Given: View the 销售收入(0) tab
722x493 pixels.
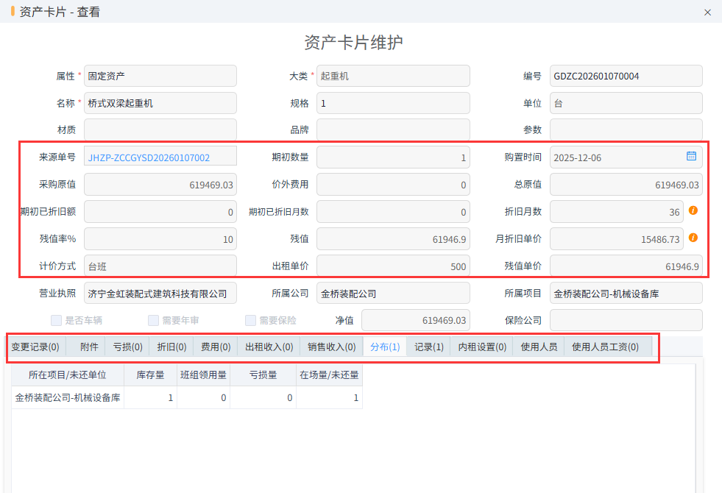Looking at the screenshot, I should (x=330, y=347).
